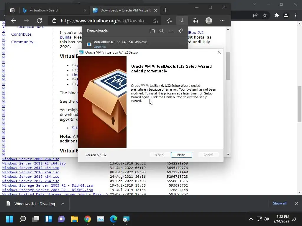Search downloads with the magnifier icon

(161, 31)
